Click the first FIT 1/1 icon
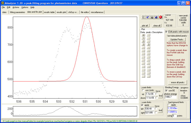This screenshot has width=191, height=123. point(143,17)
